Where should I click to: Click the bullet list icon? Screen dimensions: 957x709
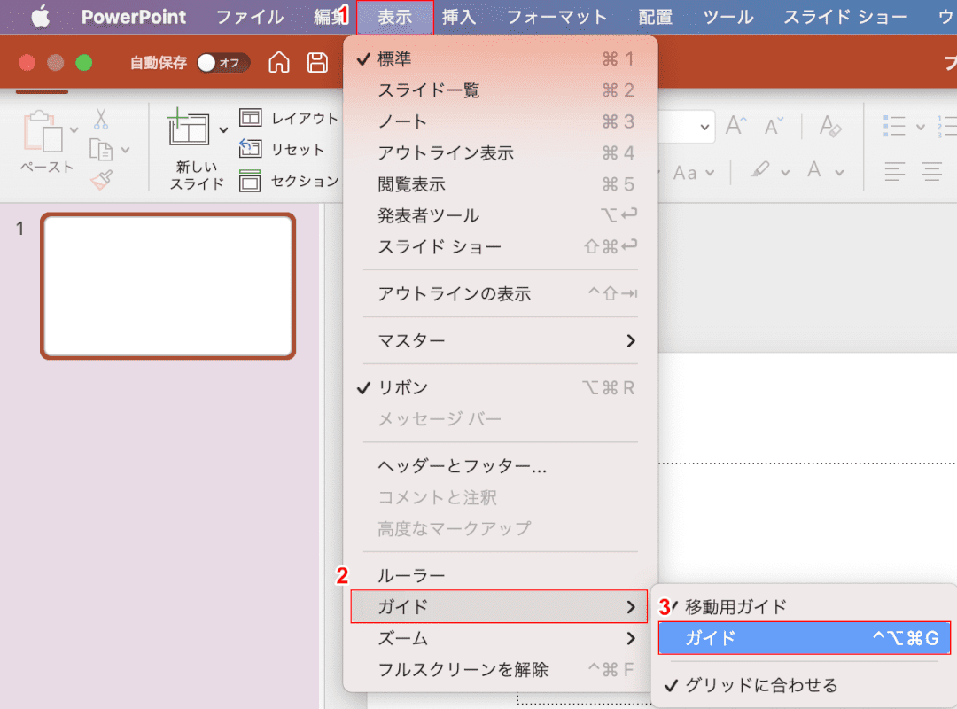[x=894, y=127]
